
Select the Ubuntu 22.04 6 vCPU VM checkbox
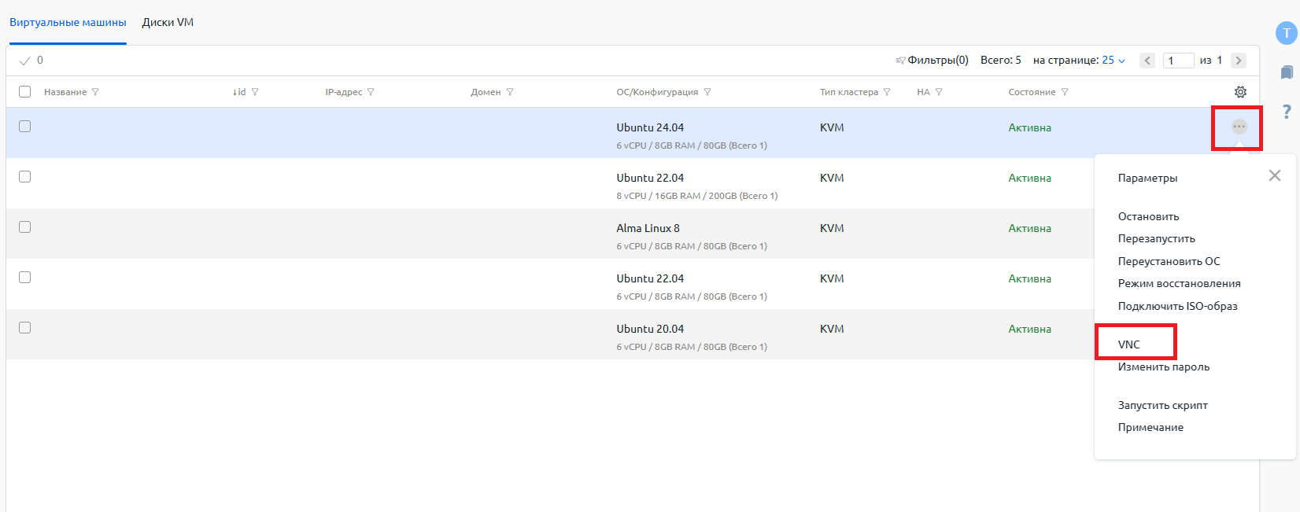(x=24, y=278)
